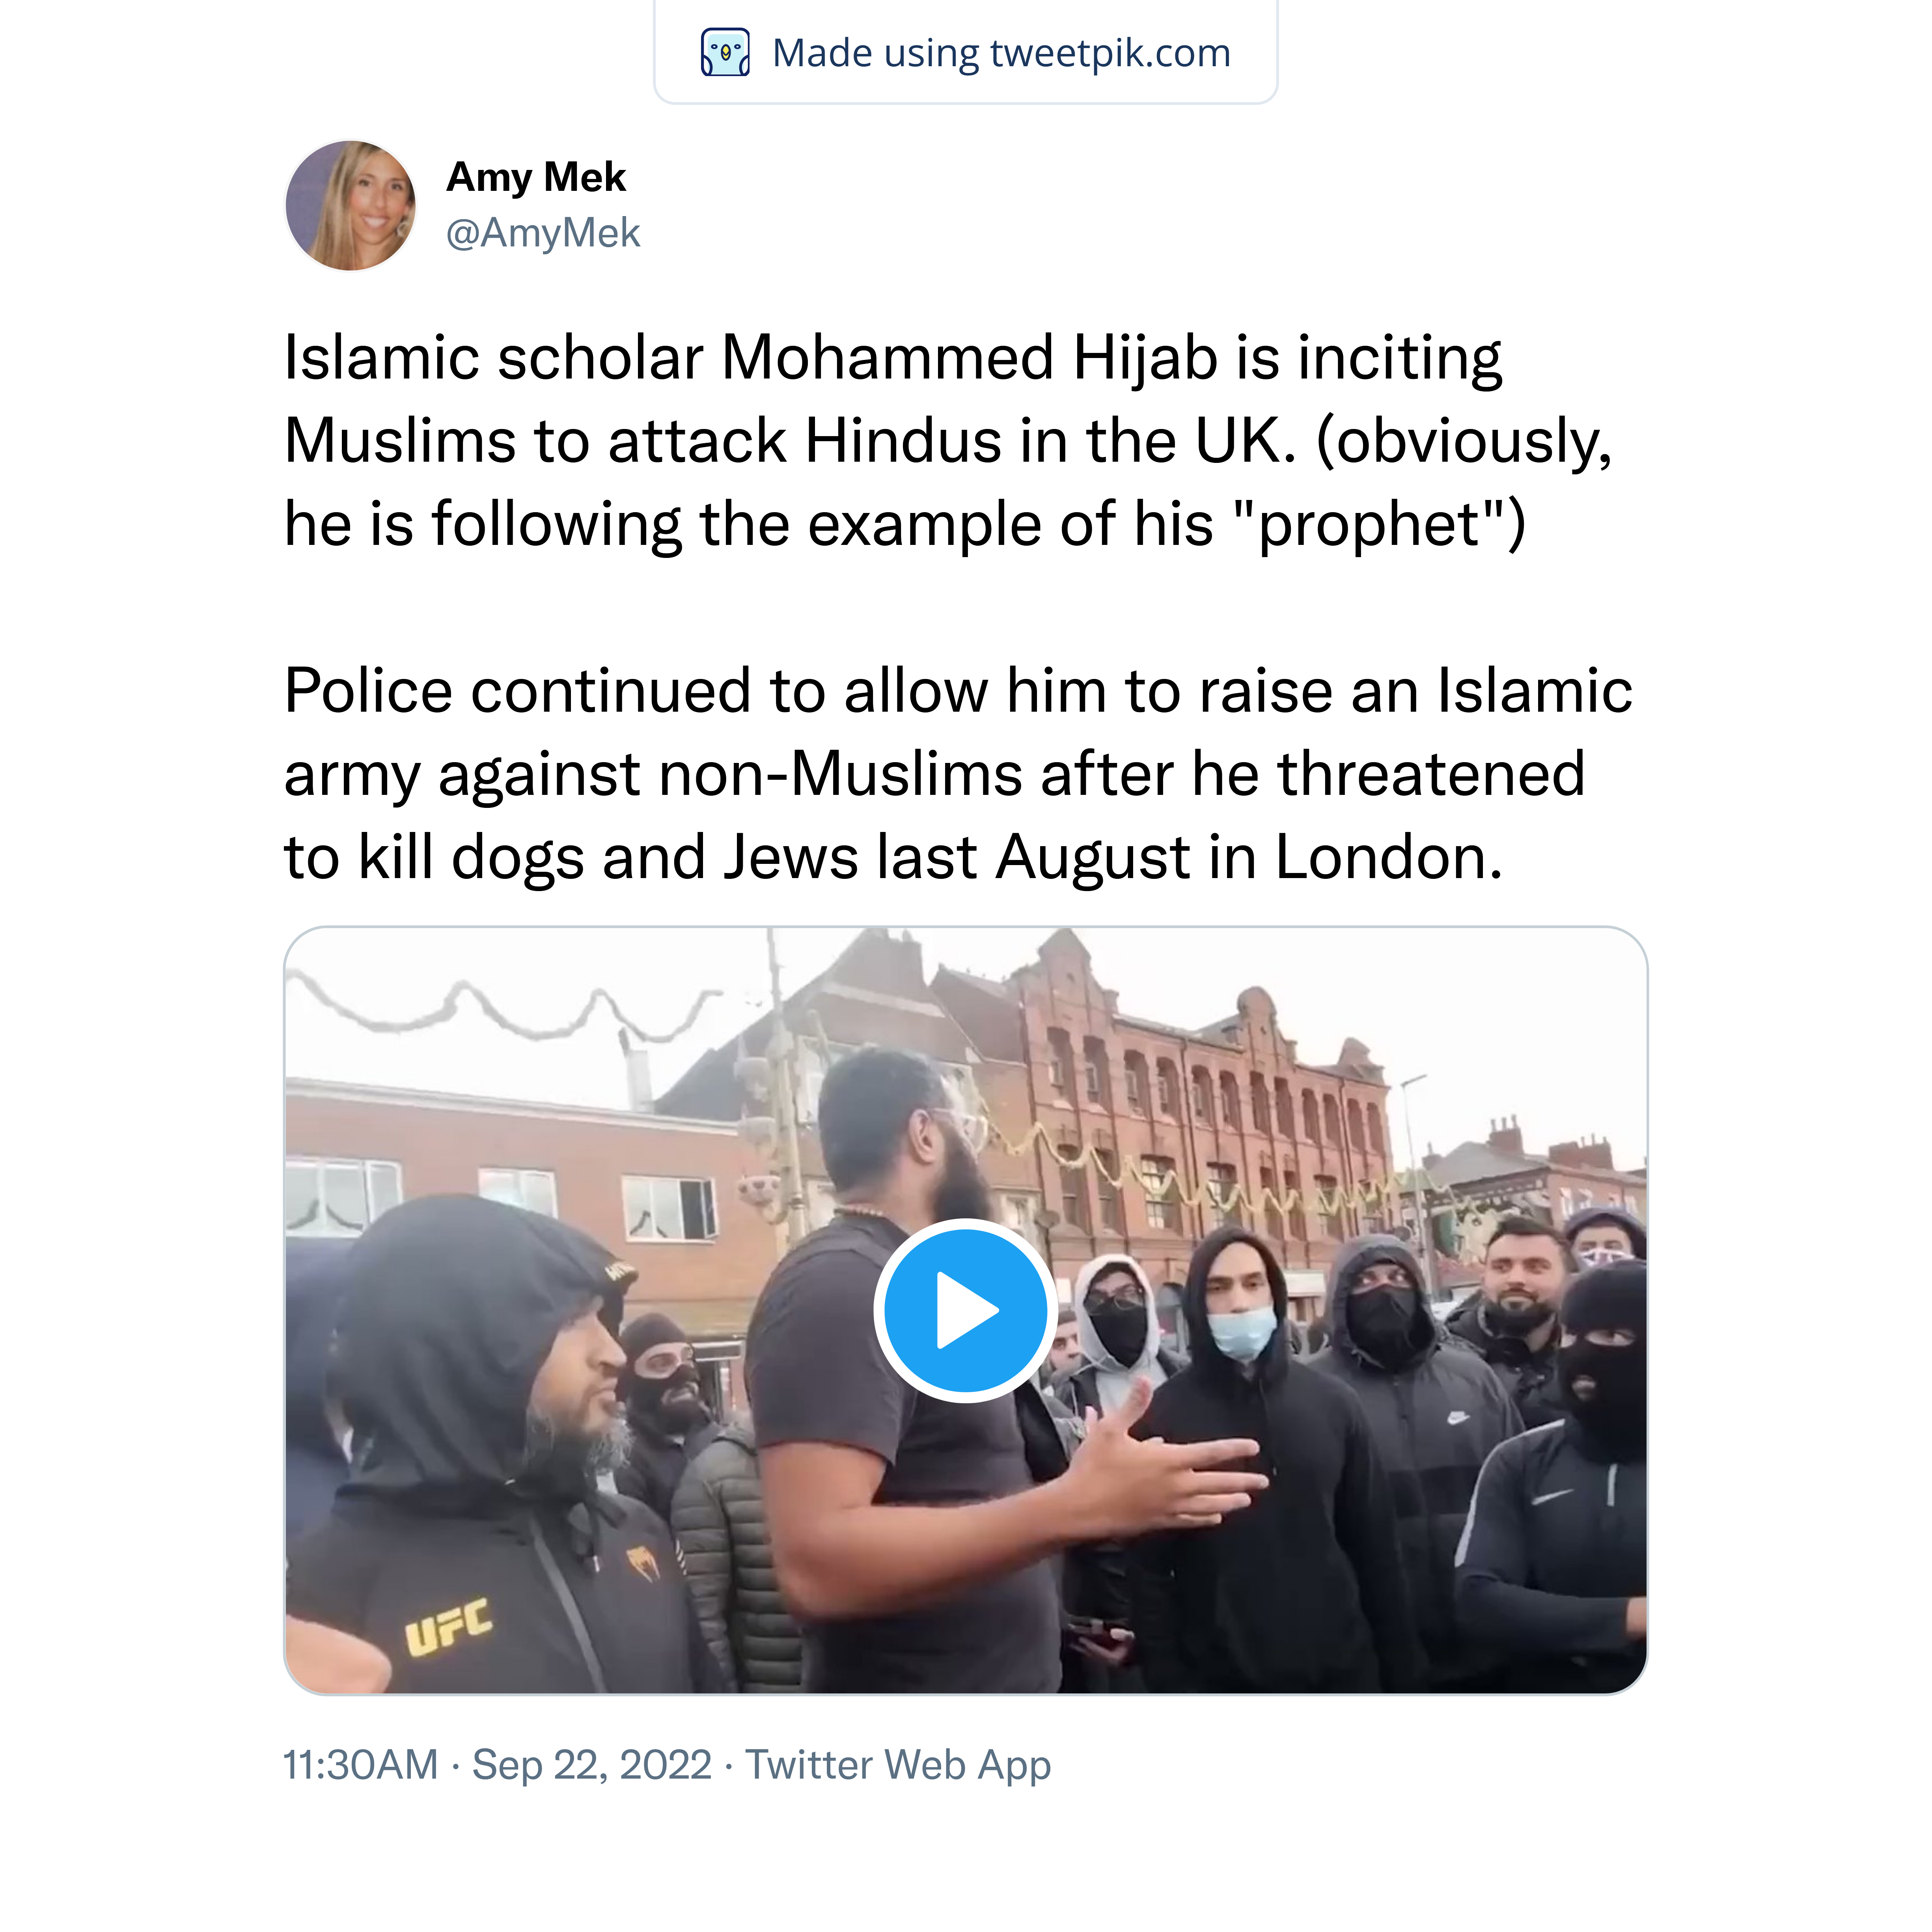Play the embedded tweet video
Viewport: 1932px width, 1932px height.
[x=965, y=1310]
